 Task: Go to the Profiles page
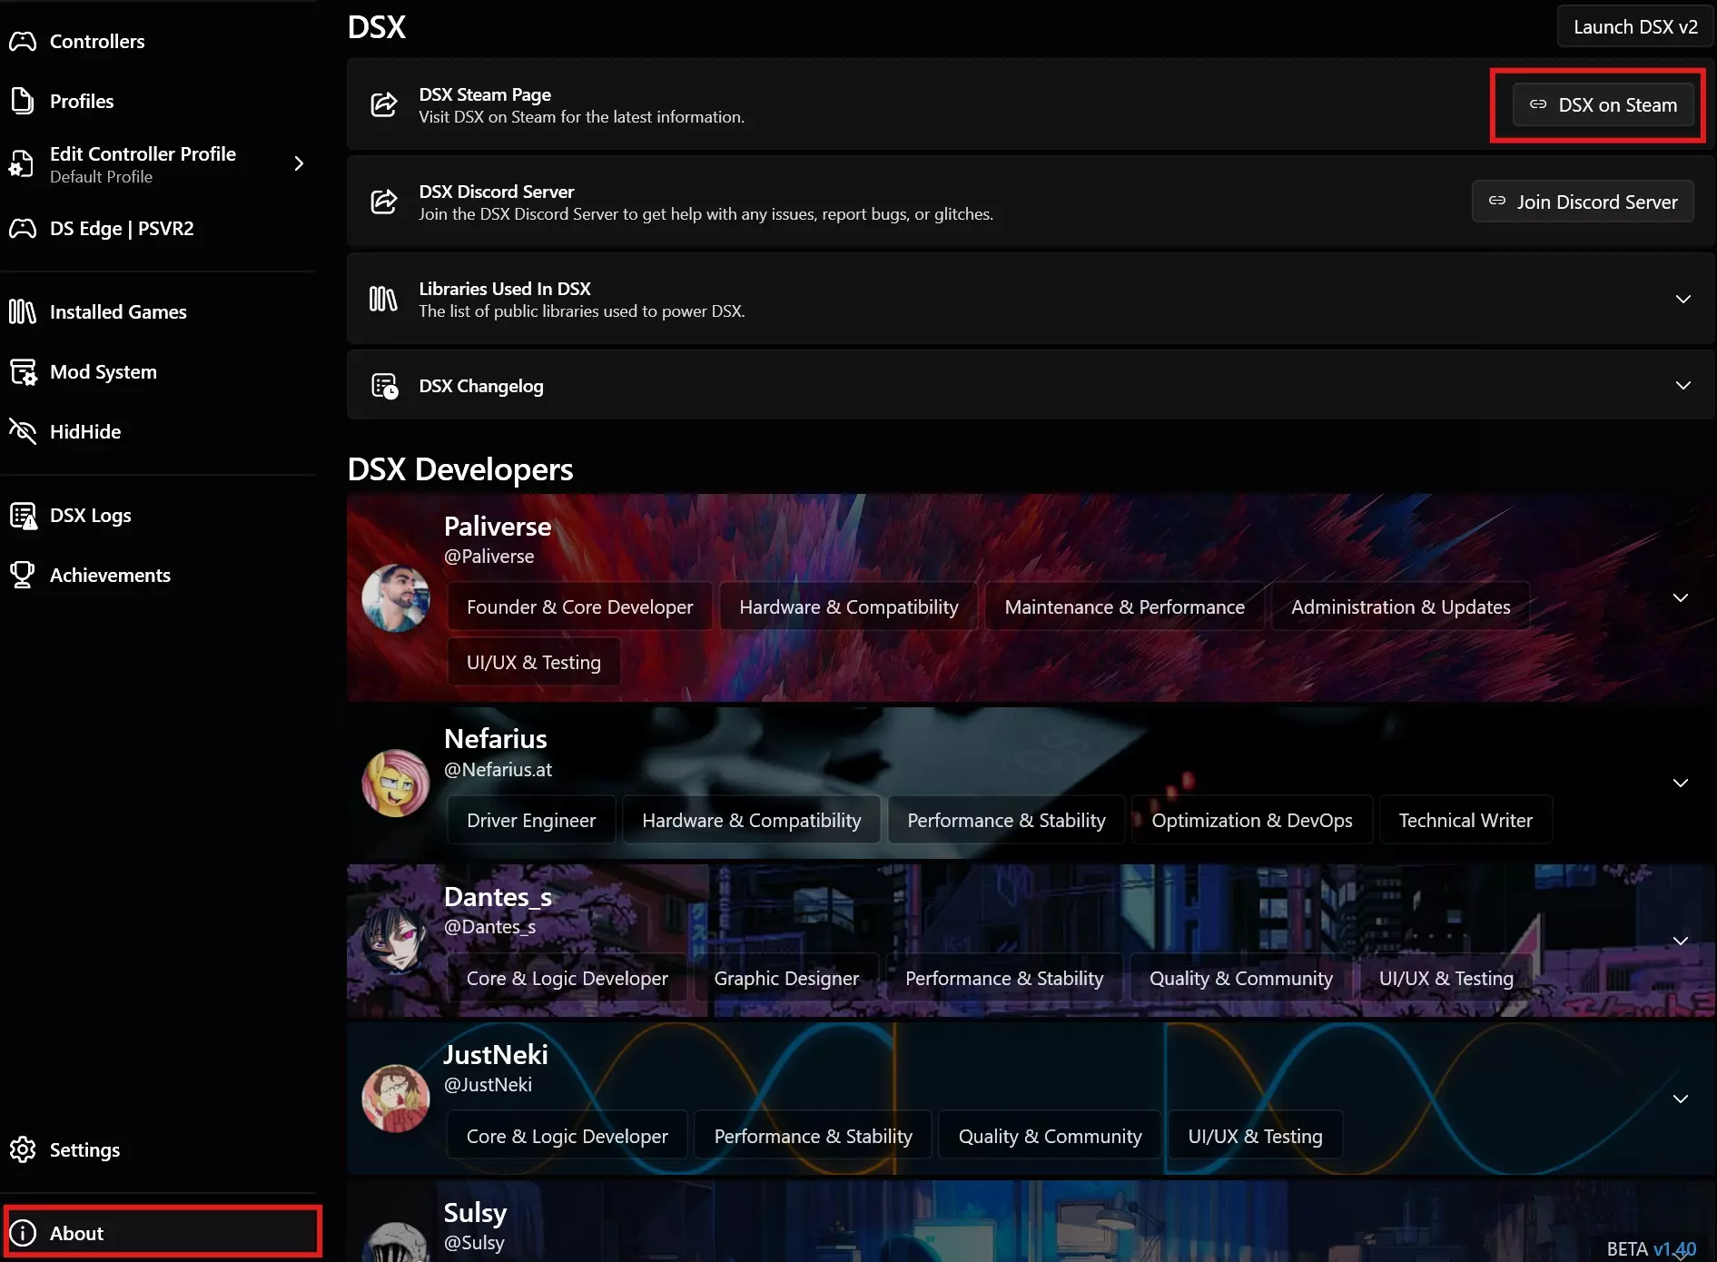click(159, 101)
